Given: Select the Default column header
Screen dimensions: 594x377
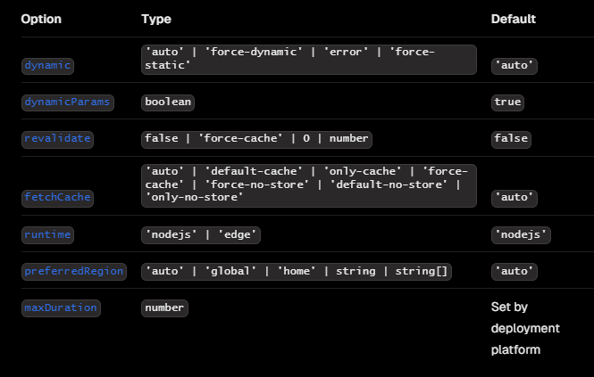Looking at the screenshot, I should coord(514,20).
